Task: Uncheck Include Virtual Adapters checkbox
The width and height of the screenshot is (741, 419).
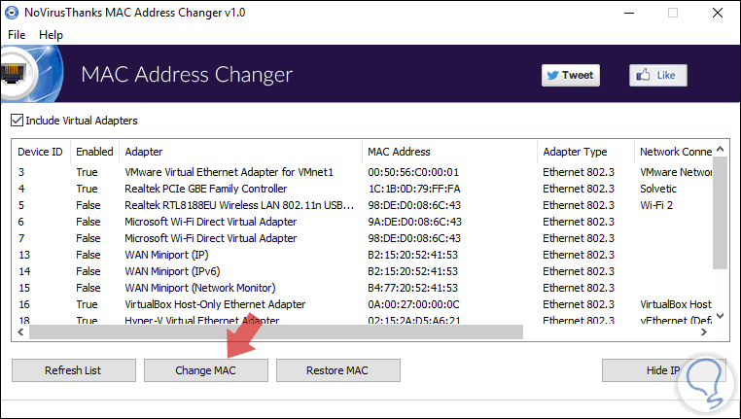Action: tap(17, 121)
